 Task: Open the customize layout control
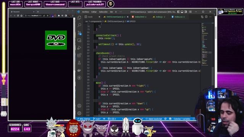click(x=190, y=12)
